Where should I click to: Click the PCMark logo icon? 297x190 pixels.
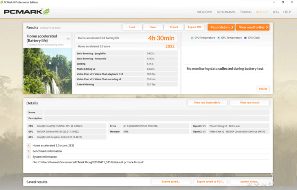[46, 12]
